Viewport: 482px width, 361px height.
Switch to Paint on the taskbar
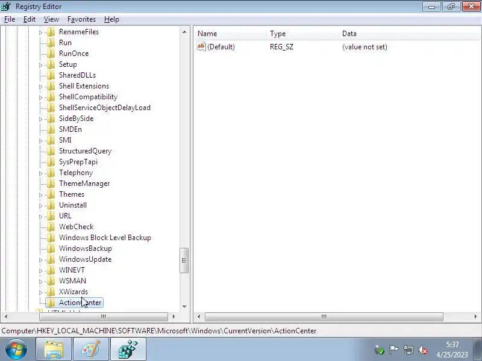pyautogui.click(x=91, y=349)
